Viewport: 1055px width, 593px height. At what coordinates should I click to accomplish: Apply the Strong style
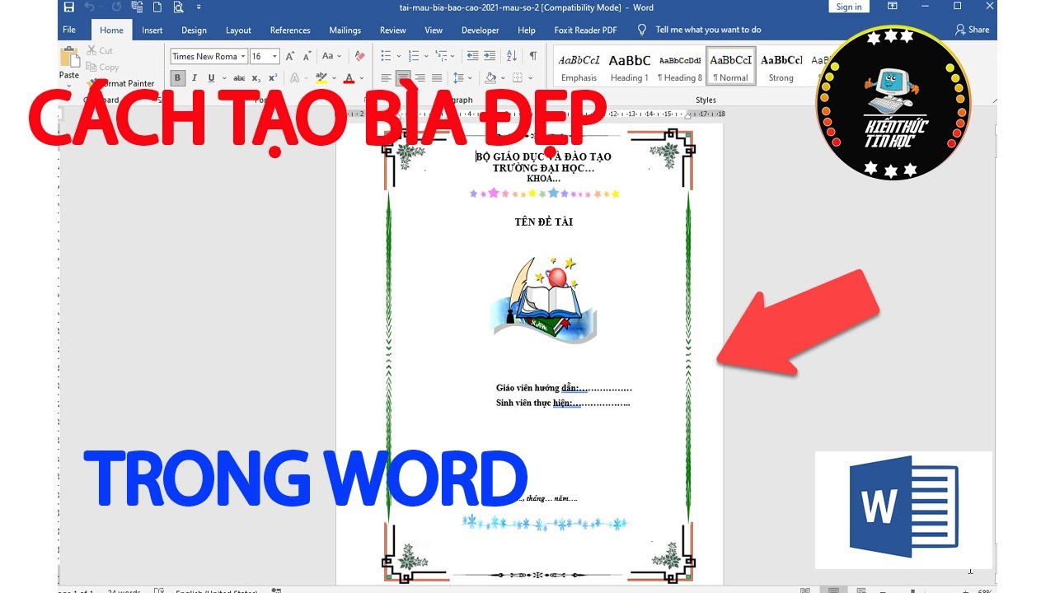point(781,68)
